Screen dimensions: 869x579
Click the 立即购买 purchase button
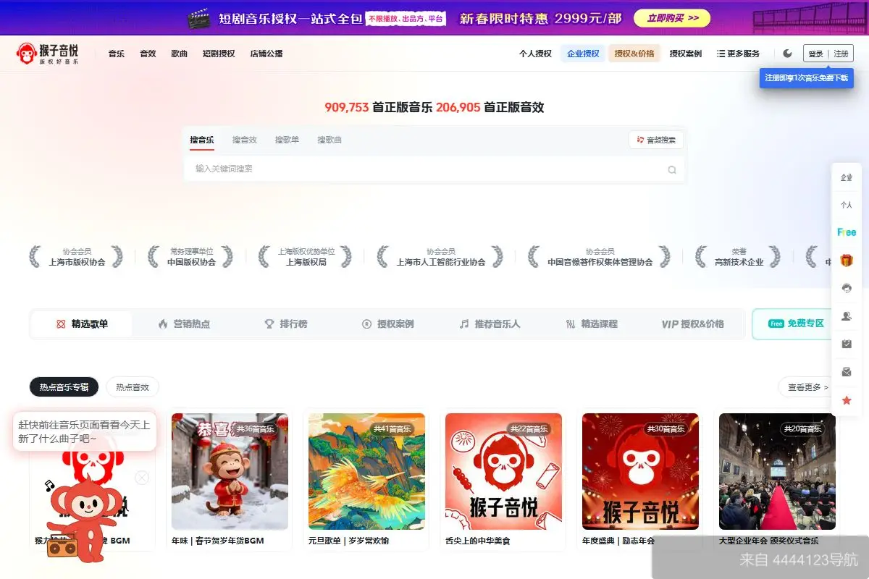(671, 17)
